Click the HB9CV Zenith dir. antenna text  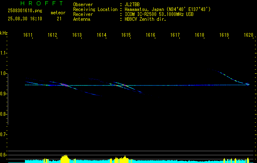(145, 19)
